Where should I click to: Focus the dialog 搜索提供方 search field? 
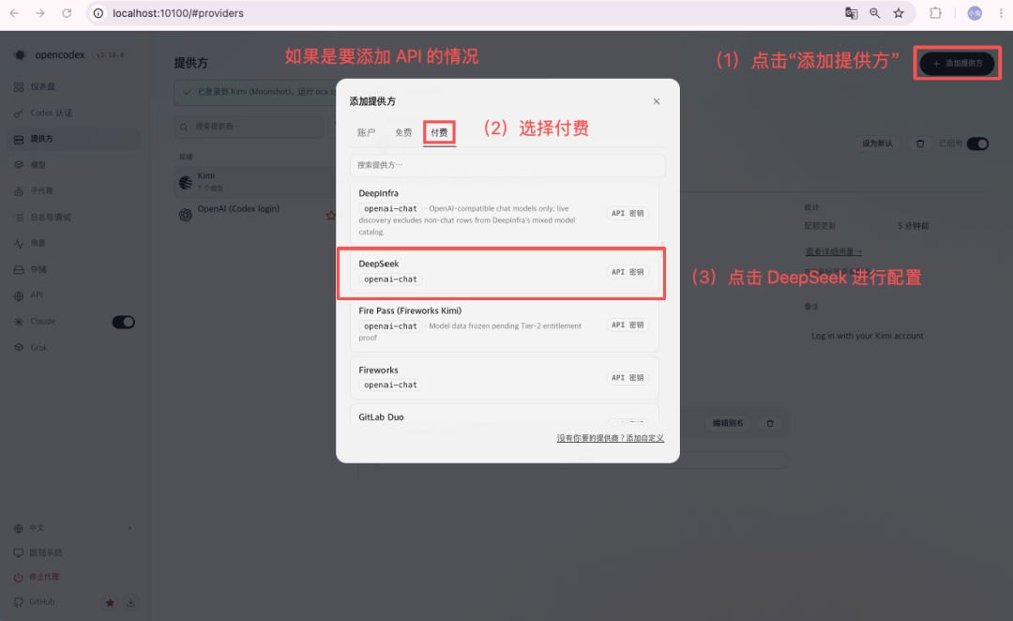click(507, 165)
